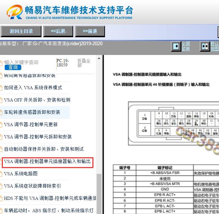The image size is (219, 214).
Task: Open 如何进入 VSA 系统保养模式
Action: 33,87
